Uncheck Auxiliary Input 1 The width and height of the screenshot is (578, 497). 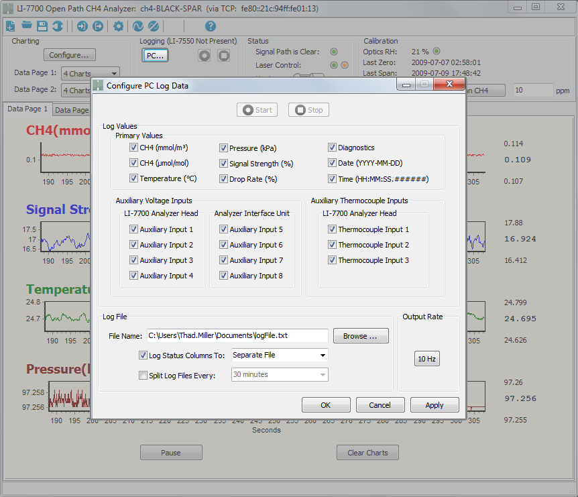[x=133, y=229]
